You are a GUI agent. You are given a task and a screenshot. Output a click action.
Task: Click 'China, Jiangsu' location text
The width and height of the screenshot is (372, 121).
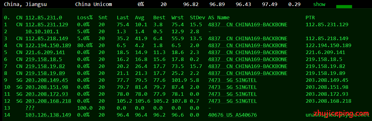[25, 4]
